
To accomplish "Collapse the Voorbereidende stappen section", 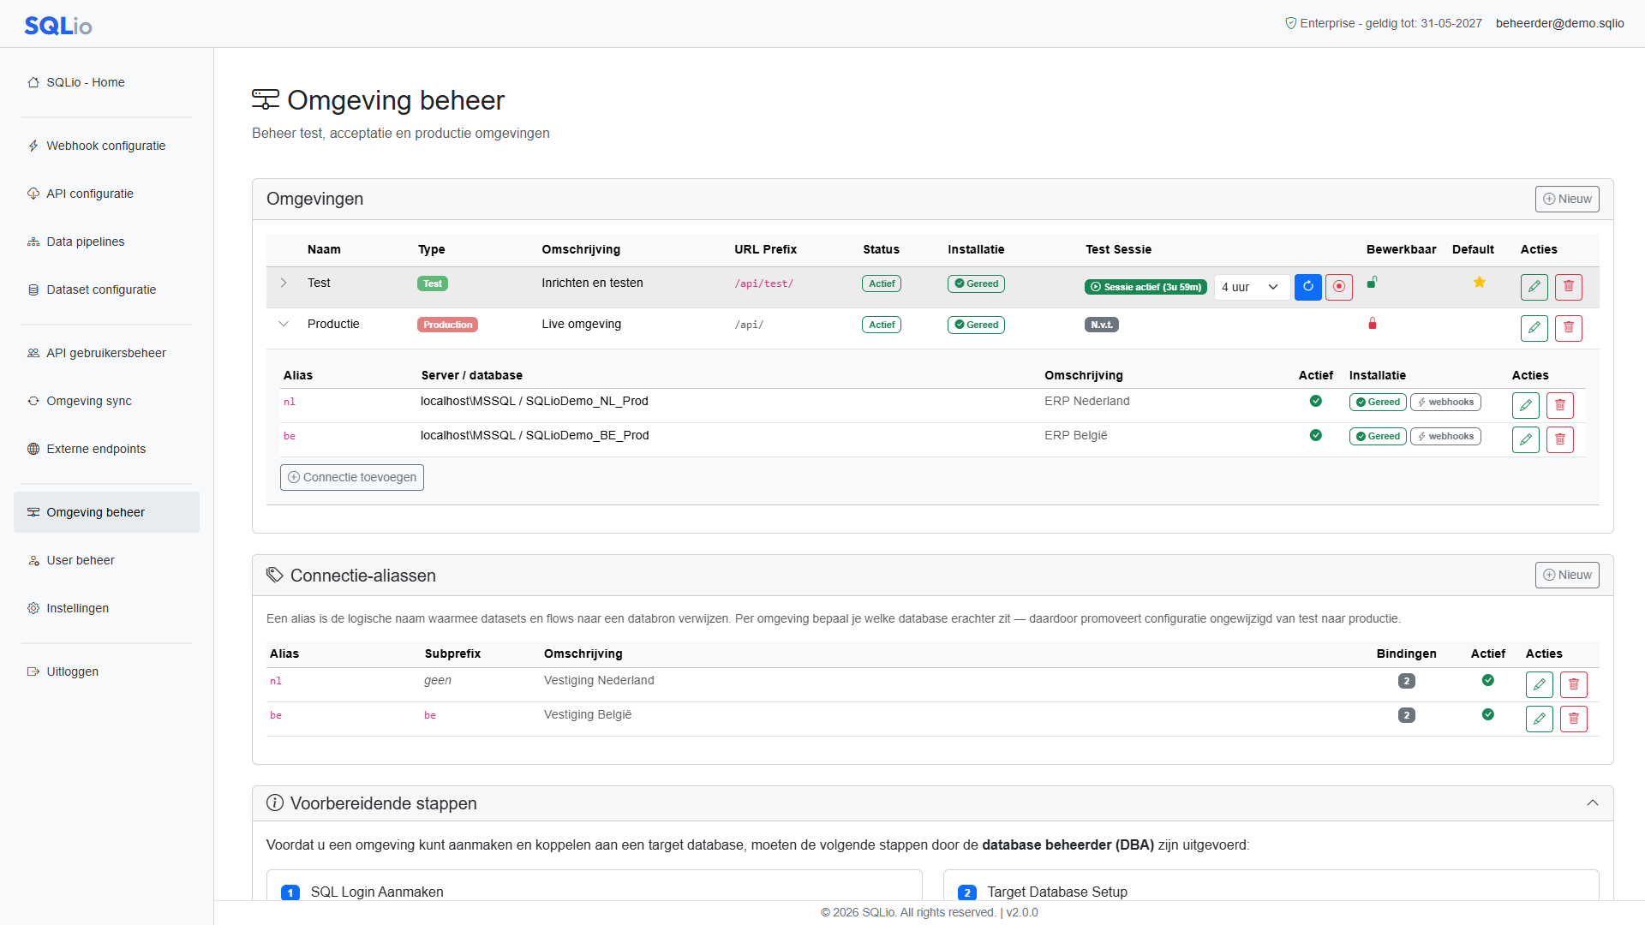I will 1592,803.
